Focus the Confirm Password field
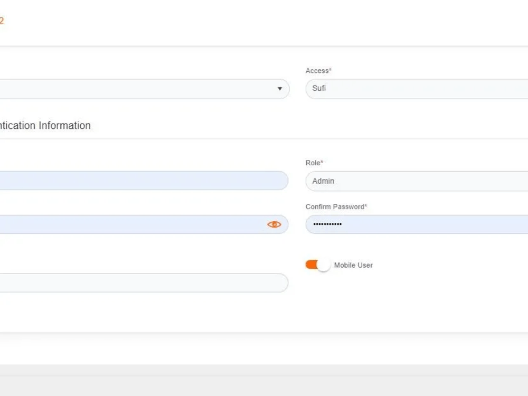The height and width of the screenshot is (396, 528). click(x=417, y=224)
